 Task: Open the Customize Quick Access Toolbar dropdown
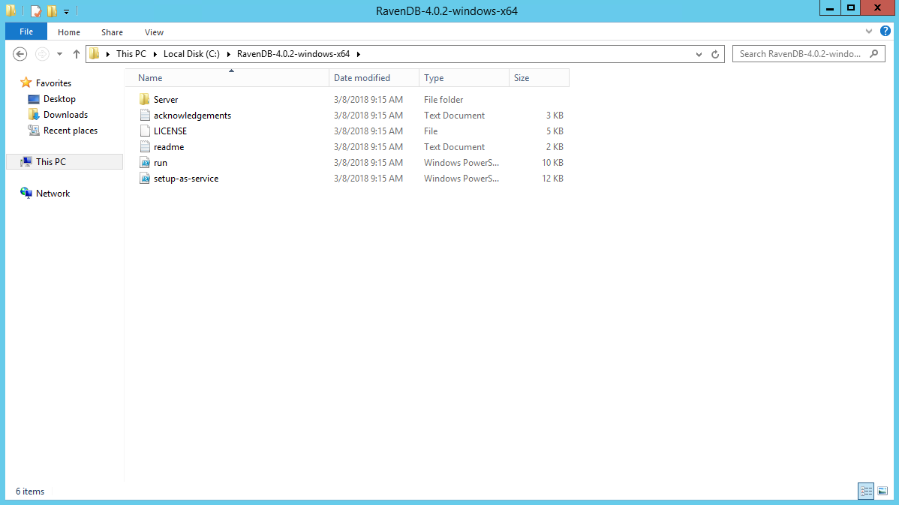[67, 11]
